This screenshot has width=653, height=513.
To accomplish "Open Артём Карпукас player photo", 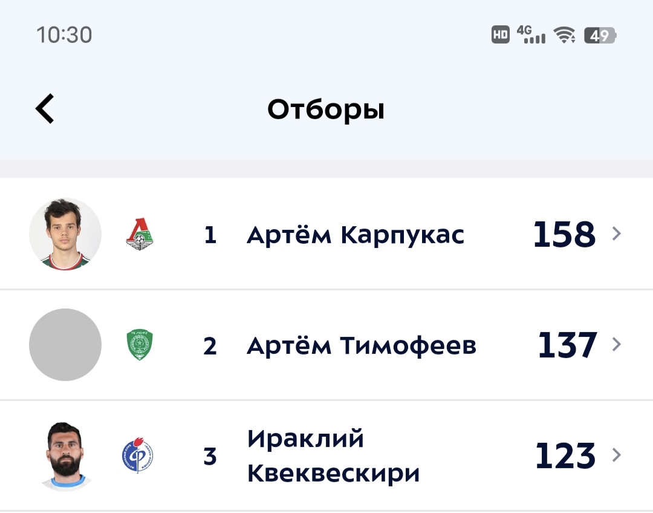I will [x=65, y=234].
